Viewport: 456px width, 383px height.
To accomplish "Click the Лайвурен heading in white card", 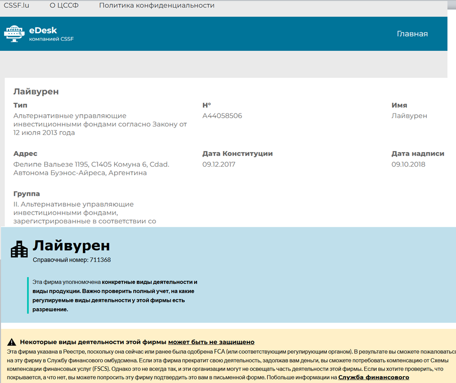I will point(36,91).
